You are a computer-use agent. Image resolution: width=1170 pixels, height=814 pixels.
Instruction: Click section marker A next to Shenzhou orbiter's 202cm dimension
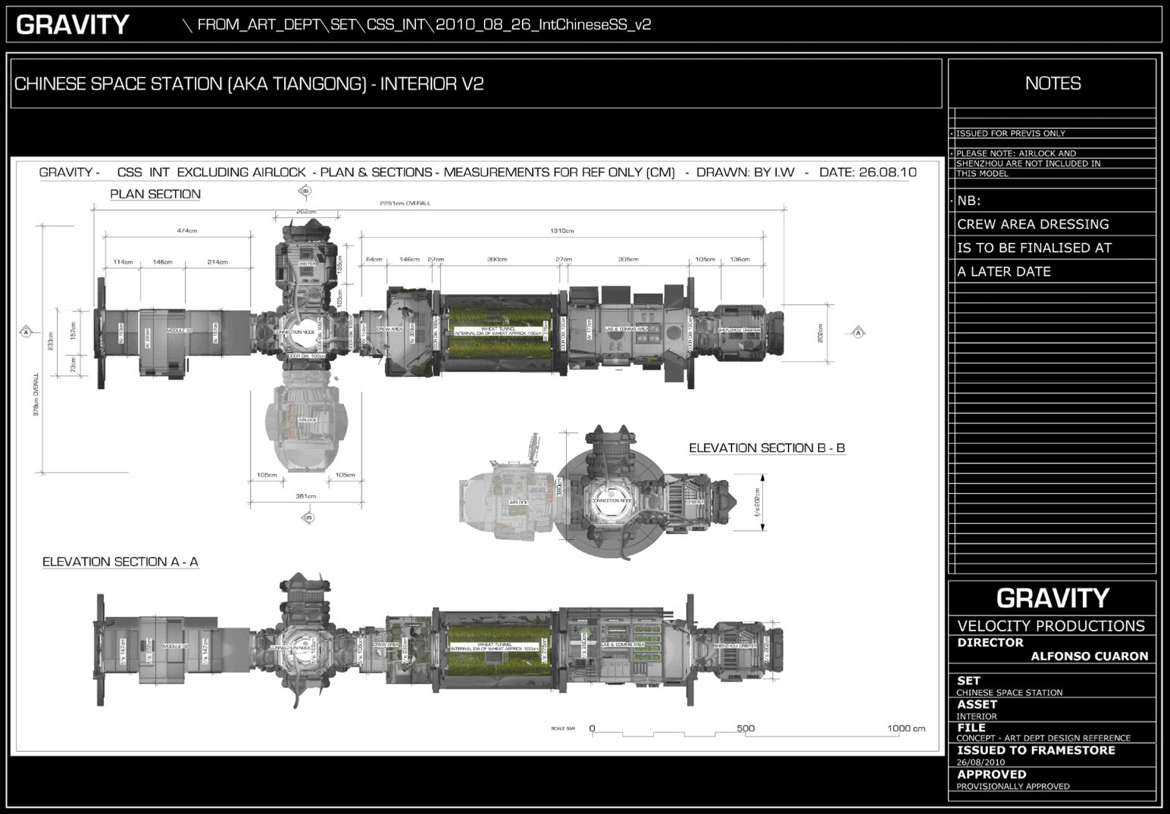(x=859, y=332)
